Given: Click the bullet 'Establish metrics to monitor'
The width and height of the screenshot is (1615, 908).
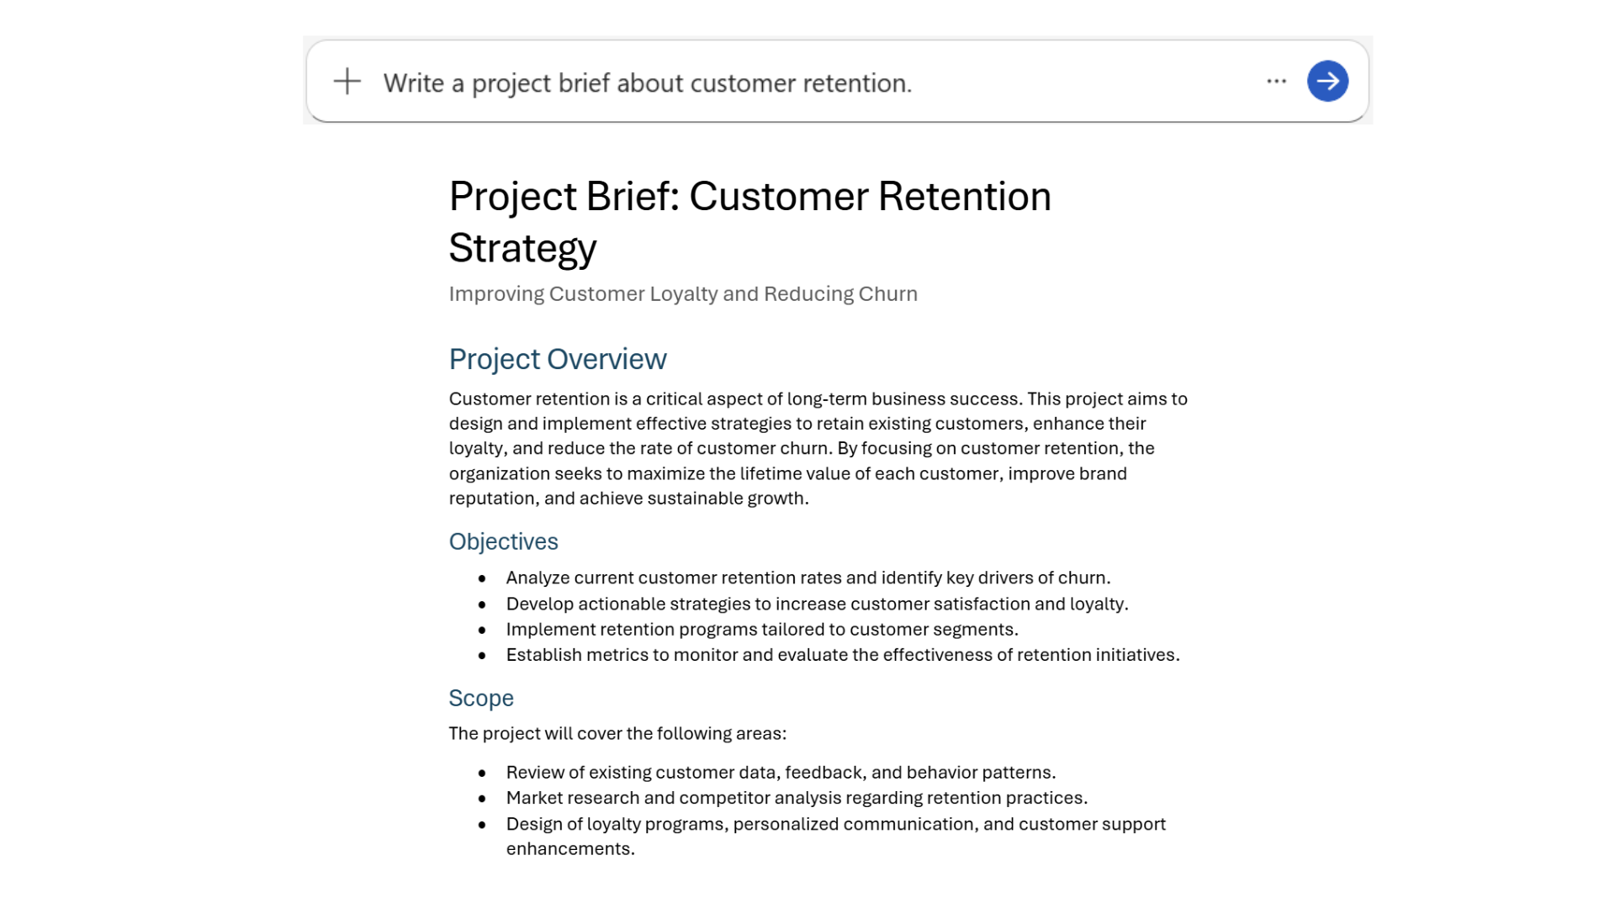Looking at the screenshot, I should (842, 655).
